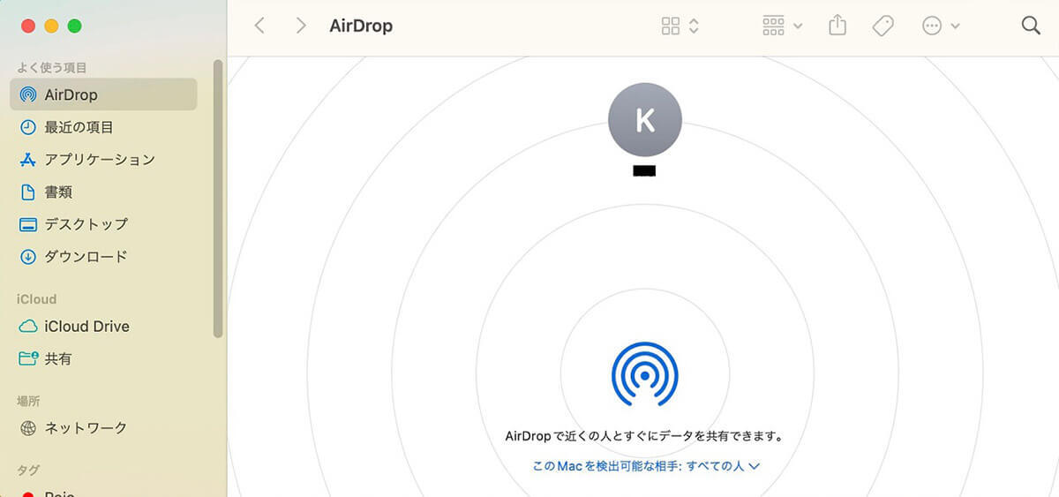Click the タグ section header
This screenshot has width=1059, height=497.
(28, 471)
